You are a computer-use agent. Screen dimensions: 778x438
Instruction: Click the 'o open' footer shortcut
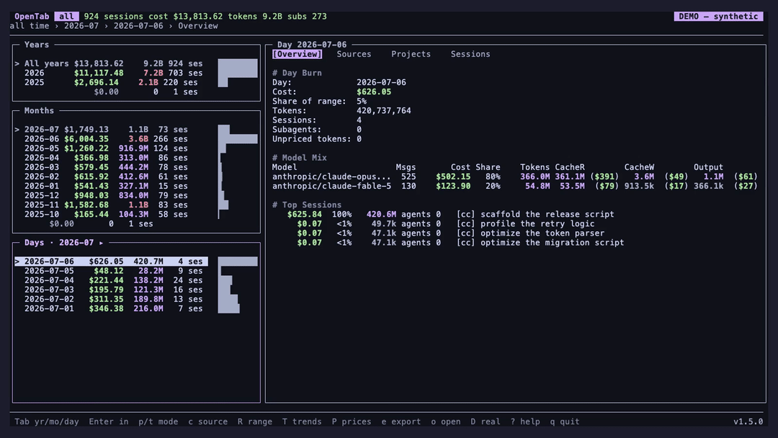point(446,421)
